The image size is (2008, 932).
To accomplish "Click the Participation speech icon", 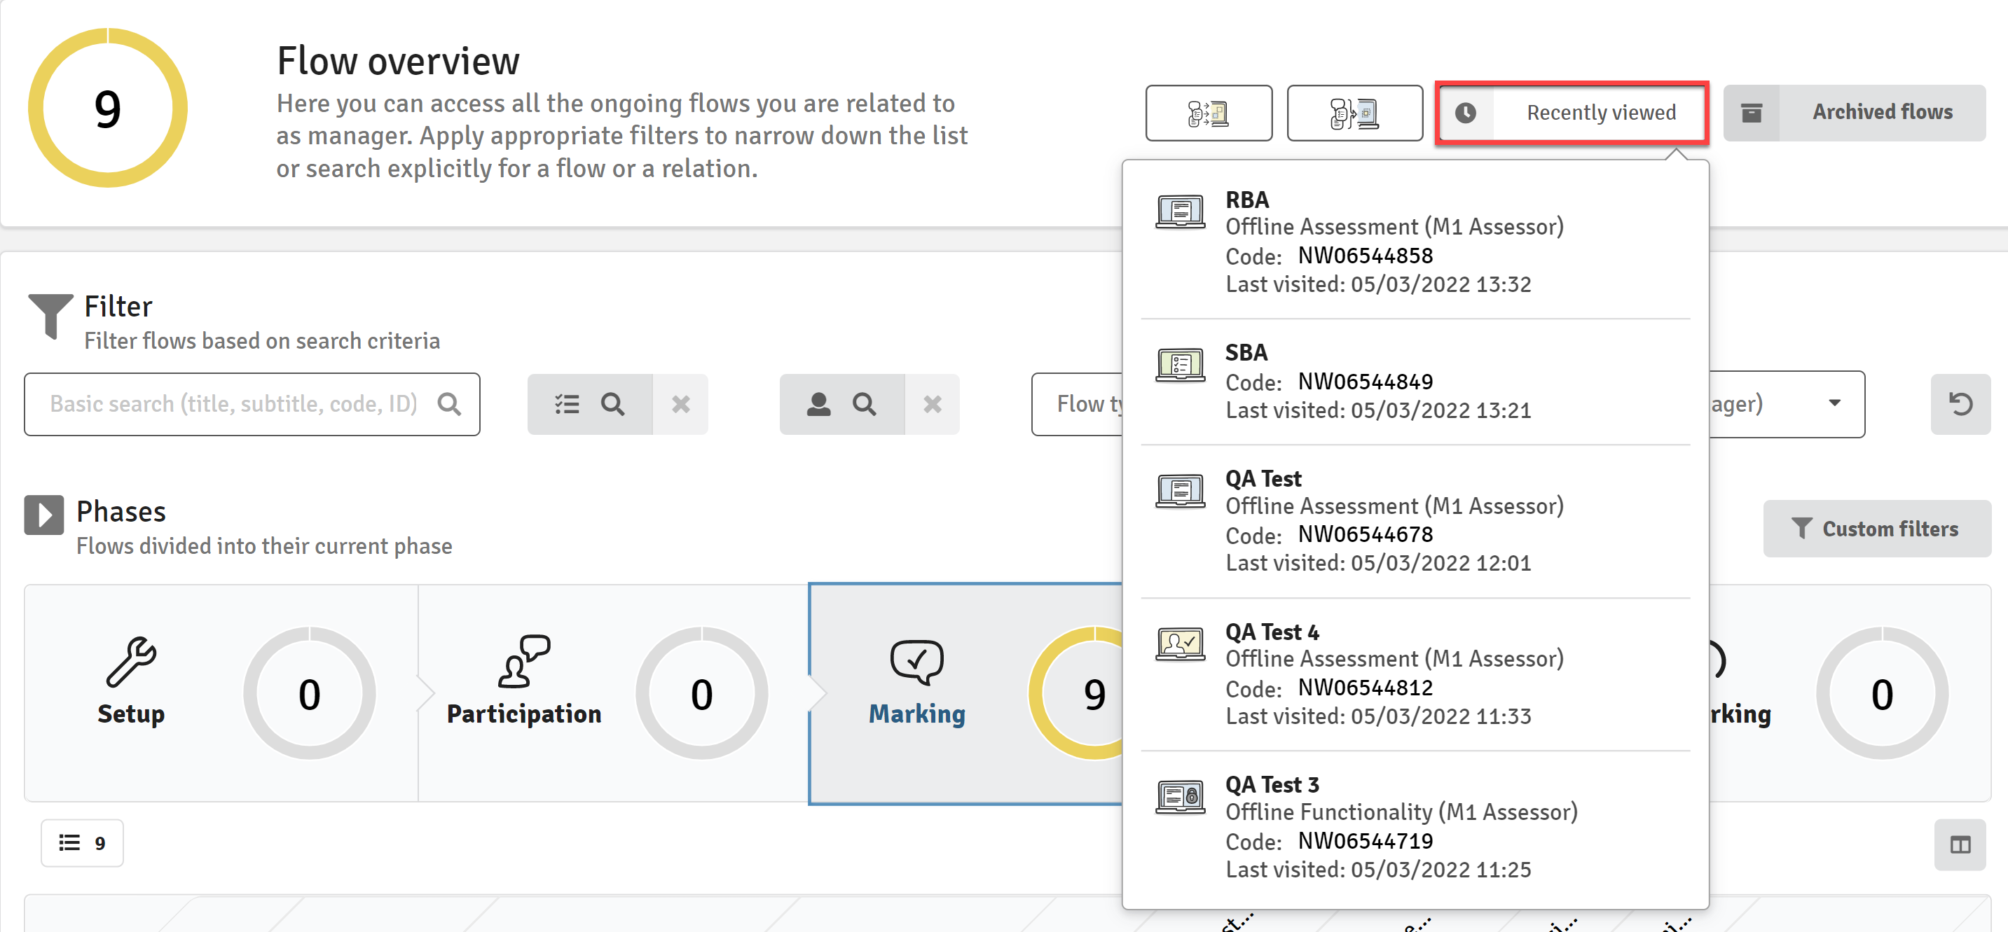I will click(x=524, y=662).
